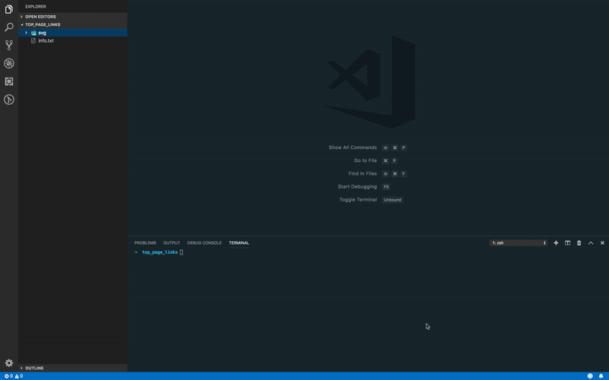This screenshot has height=380, width=609.
Task: Click the Explorer panel title
Action: pyautogui.click(x=36, y=7)
